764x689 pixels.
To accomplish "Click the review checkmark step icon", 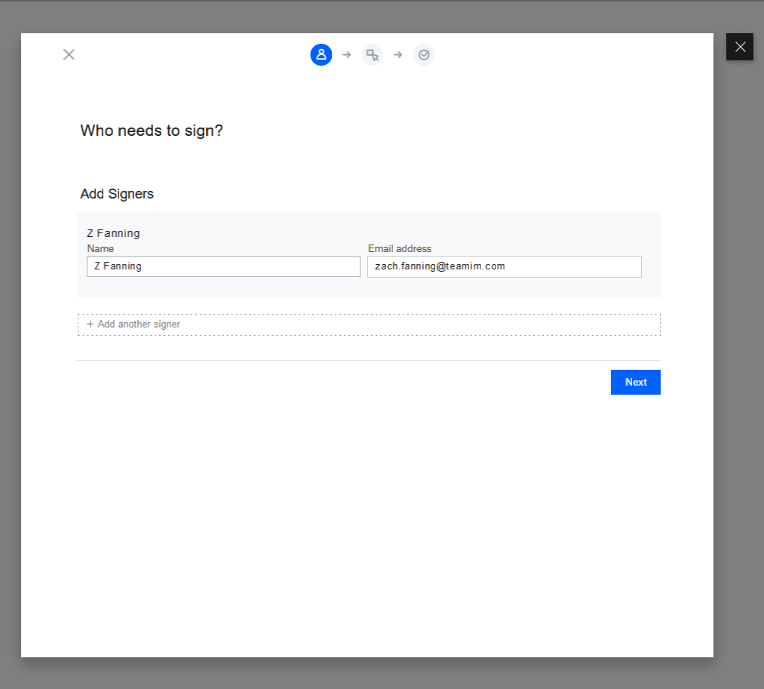I will click(423, 54).
